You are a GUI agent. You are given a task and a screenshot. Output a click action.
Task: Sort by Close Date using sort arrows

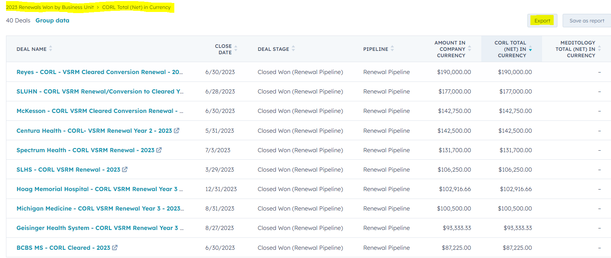coord(236,49)
